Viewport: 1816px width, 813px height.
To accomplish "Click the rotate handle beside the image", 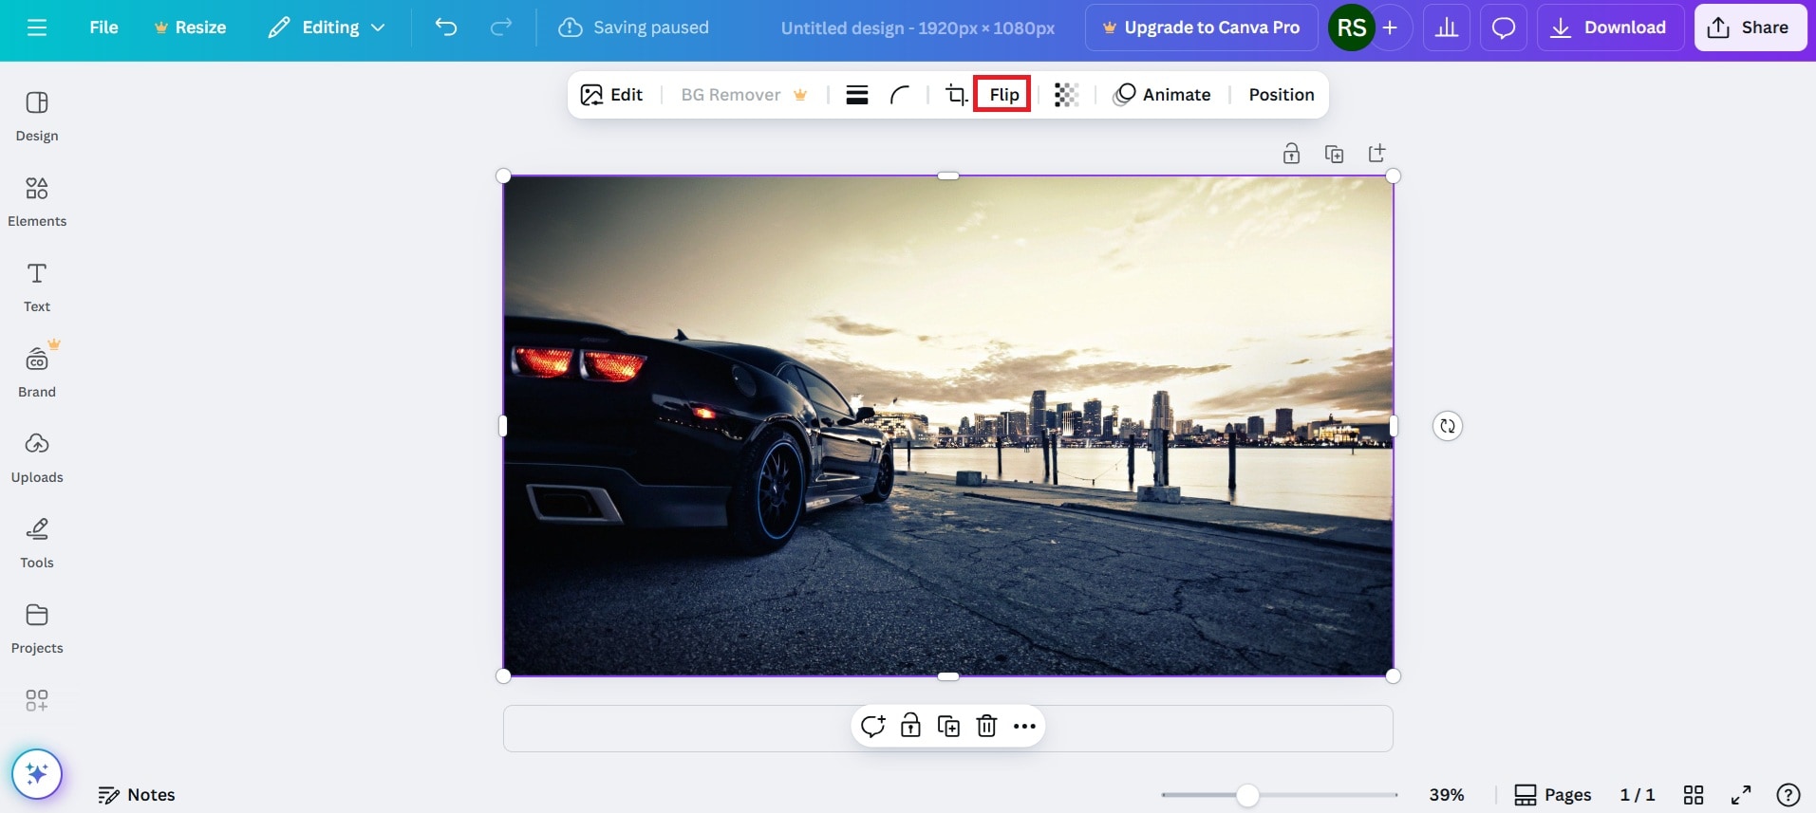I will [1448, 426].
